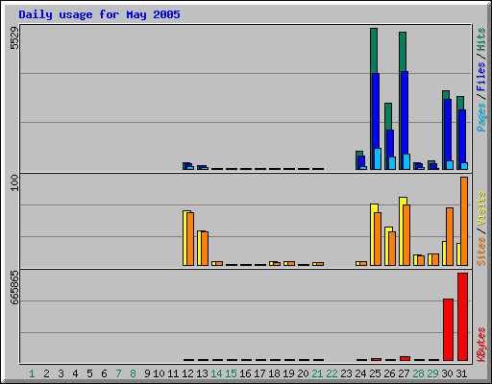Image resolution: width=492 pixels, height=384 pixels.
Task: Click the day 13 axis label
Action: (202, 373)
